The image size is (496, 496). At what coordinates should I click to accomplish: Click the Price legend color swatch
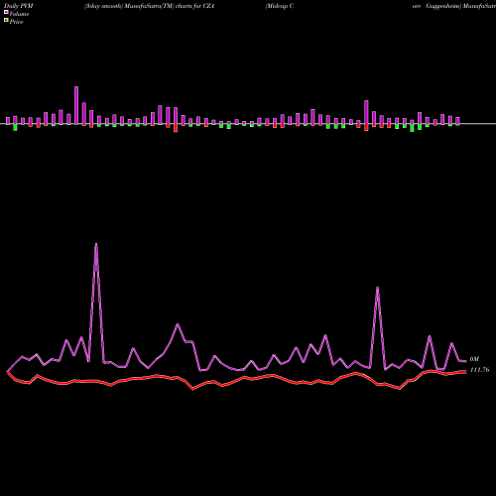(6, 21)
